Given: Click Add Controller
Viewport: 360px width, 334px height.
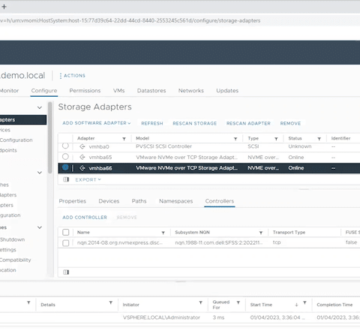Looking at the screenshot, I should coord(85,218).
